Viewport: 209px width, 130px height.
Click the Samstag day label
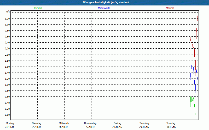[x=144, y=123]
